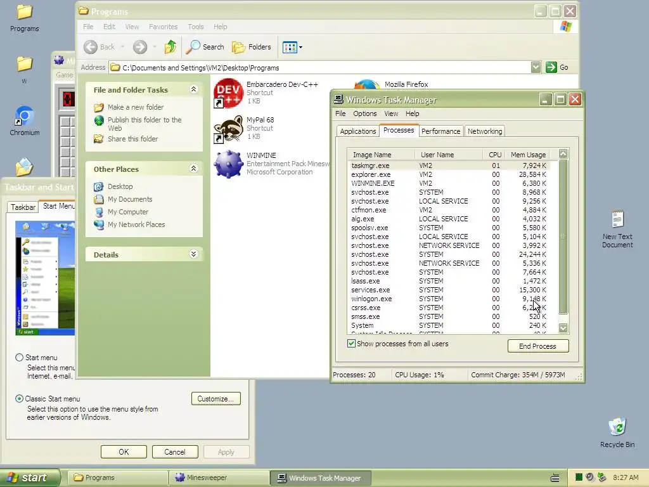The height and width of the screenshot is (487, 649).
Task: Select the Start menu radio option
Action: [x=19, y=358]
